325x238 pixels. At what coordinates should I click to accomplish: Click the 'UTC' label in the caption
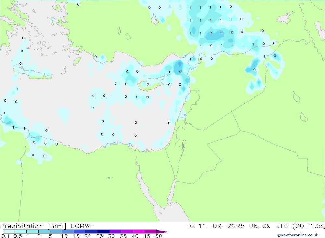(x=282, y=226)
